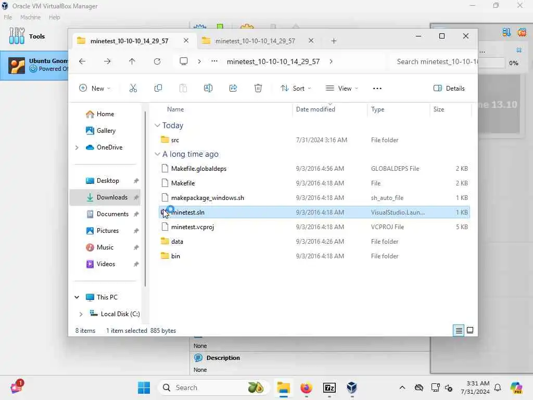
Task: Sort by Size column header
Action: 438,109
